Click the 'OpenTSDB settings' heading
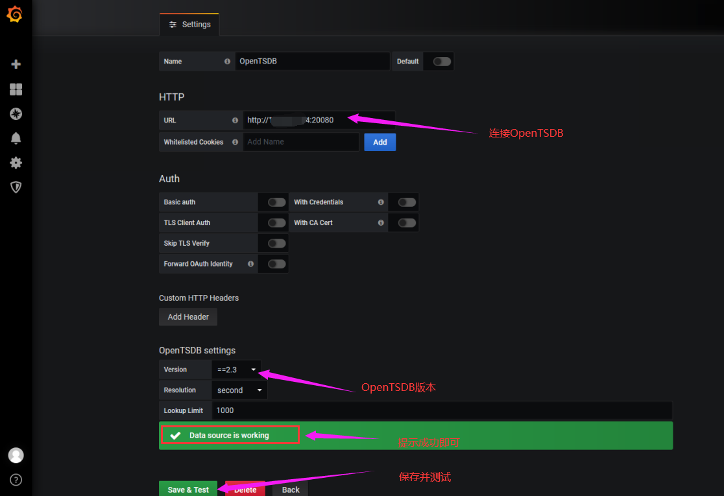 197,350
